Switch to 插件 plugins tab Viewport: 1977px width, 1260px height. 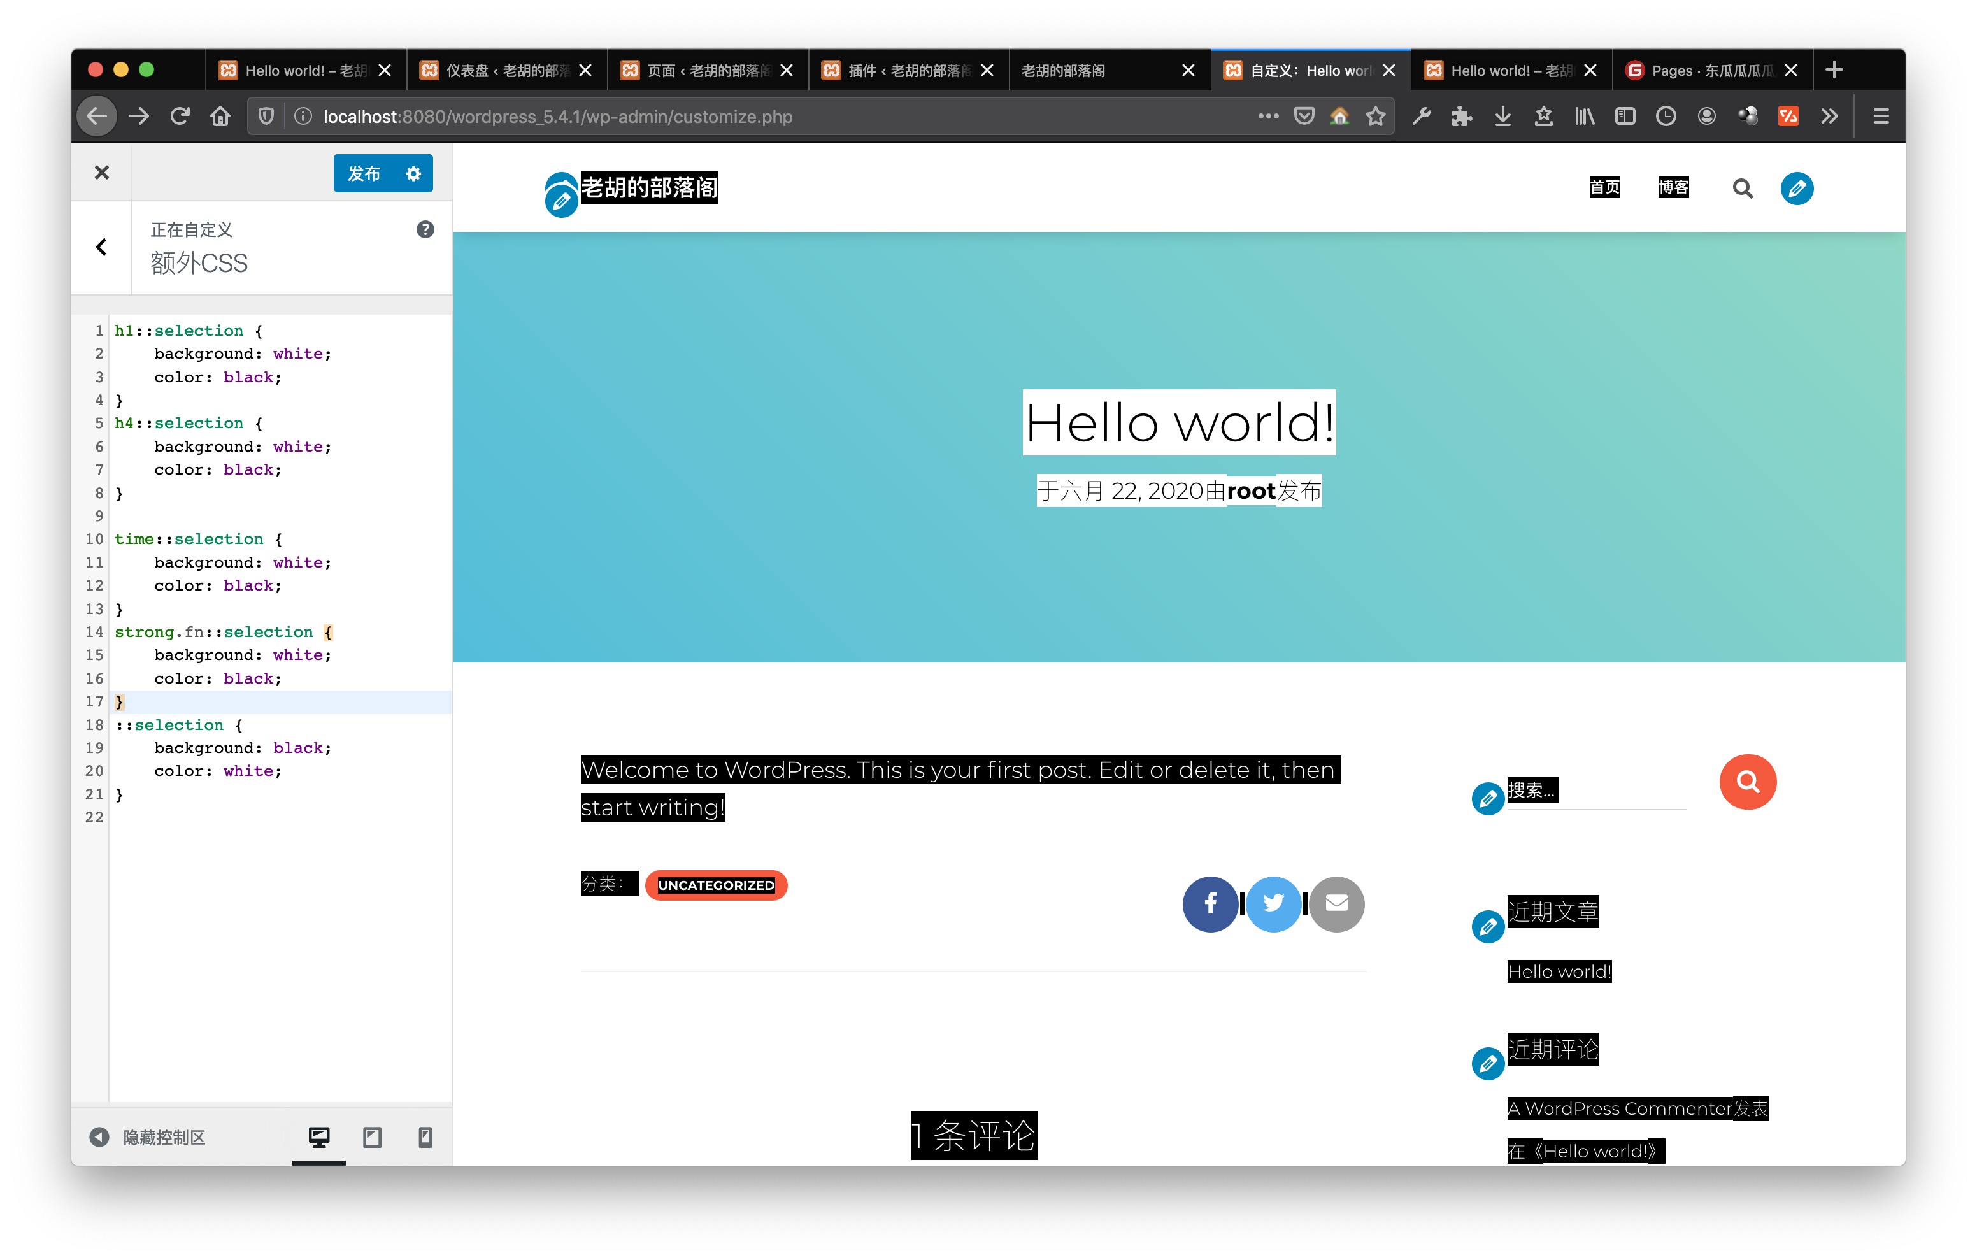[908, 71]
